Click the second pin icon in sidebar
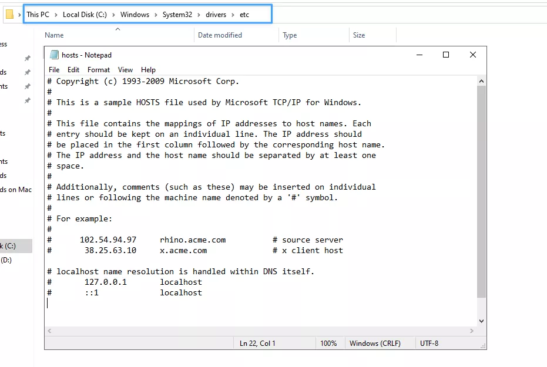 click(x=27, y=72)
